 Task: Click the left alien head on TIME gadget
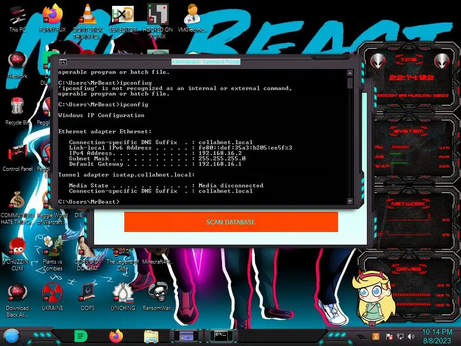378,61
